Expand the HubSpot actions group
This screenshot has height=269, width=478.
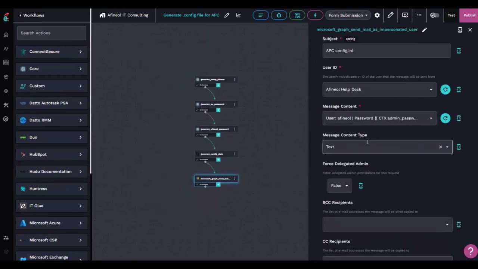pyautogui.click(x=52, y=154)
